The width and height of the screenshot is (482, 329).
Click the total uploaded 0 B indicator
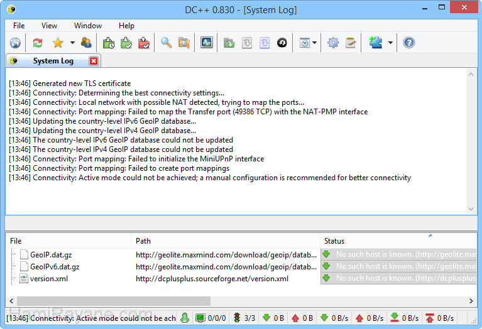pos(302,318)
